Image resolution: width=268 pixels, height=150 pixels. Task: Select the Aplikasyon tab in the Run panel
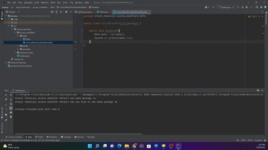pos(20,90)
